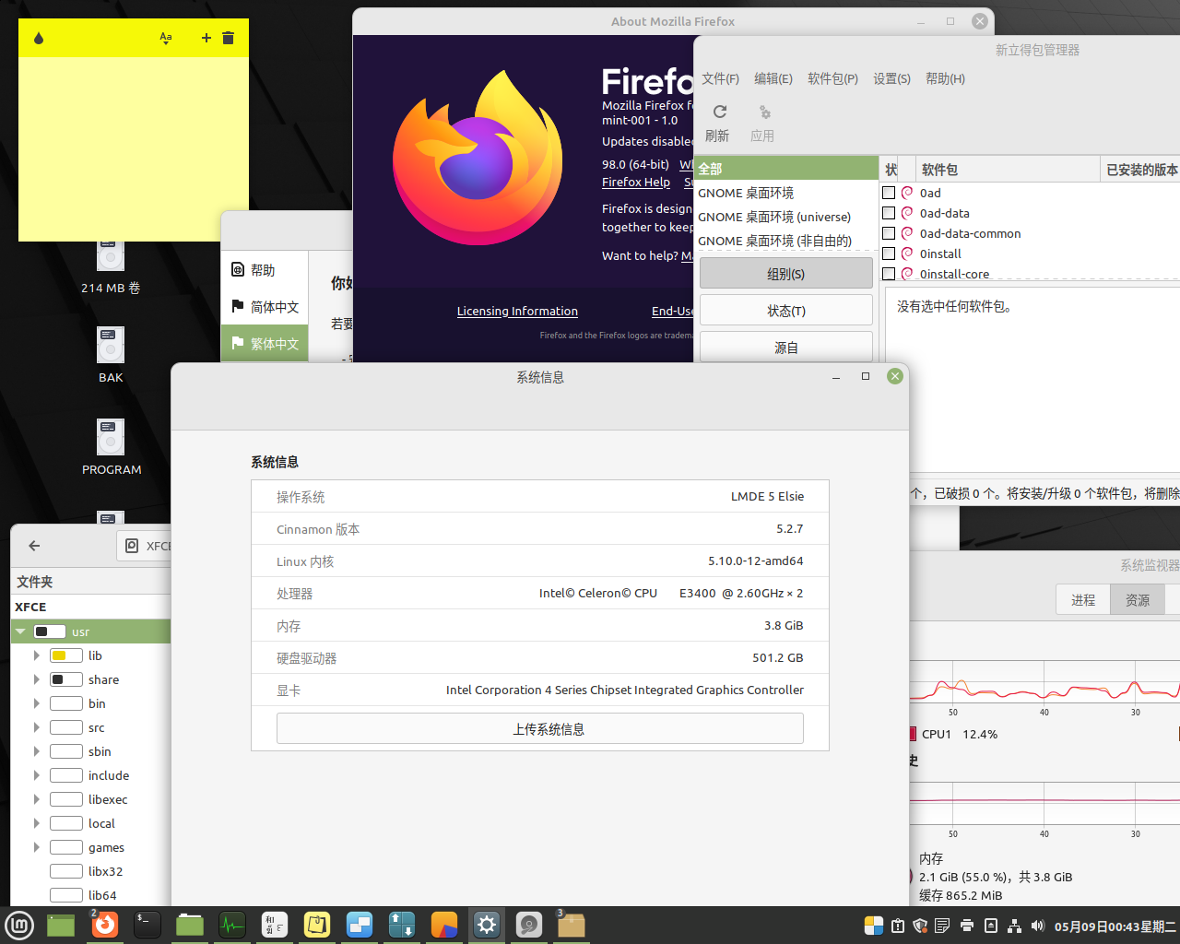Collapse the usr folder tree node

pos(20,631)
